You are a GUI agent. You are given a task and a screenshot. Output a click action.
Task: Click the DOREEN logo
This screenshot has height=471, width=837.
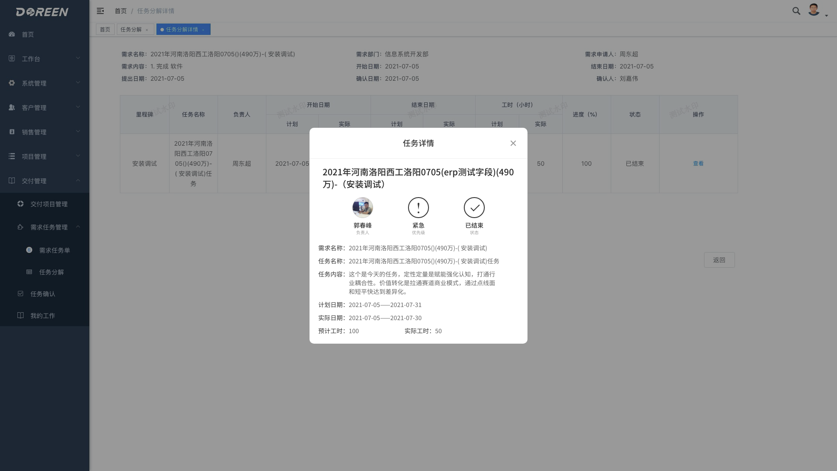pyautogui.click(x=42, y=12)
